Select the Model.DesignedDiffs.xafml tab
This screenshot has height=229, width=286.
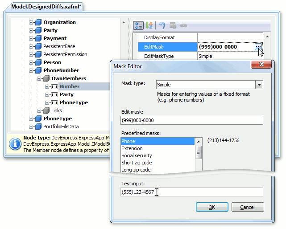pyautogui.click(x=46, y=7)
